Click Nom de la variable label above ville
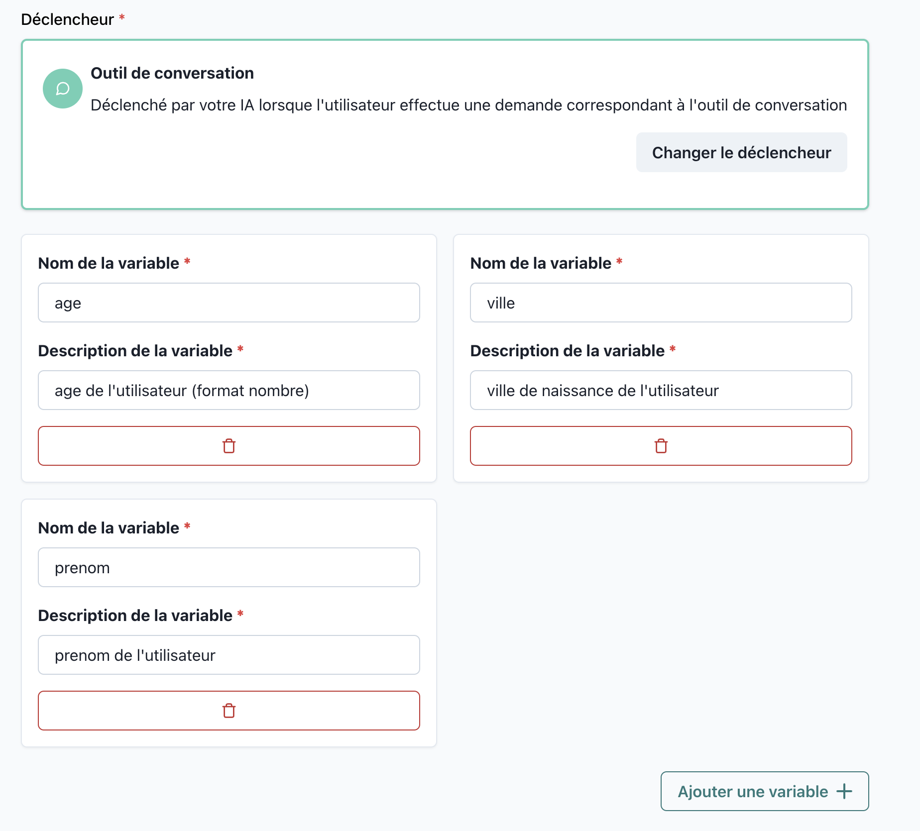This screenshot has height=831, width=920. (x=541, y=263)
